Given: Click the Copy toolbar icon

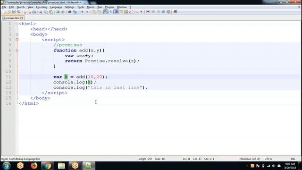Looking at the screenshot, I should 46,12.
